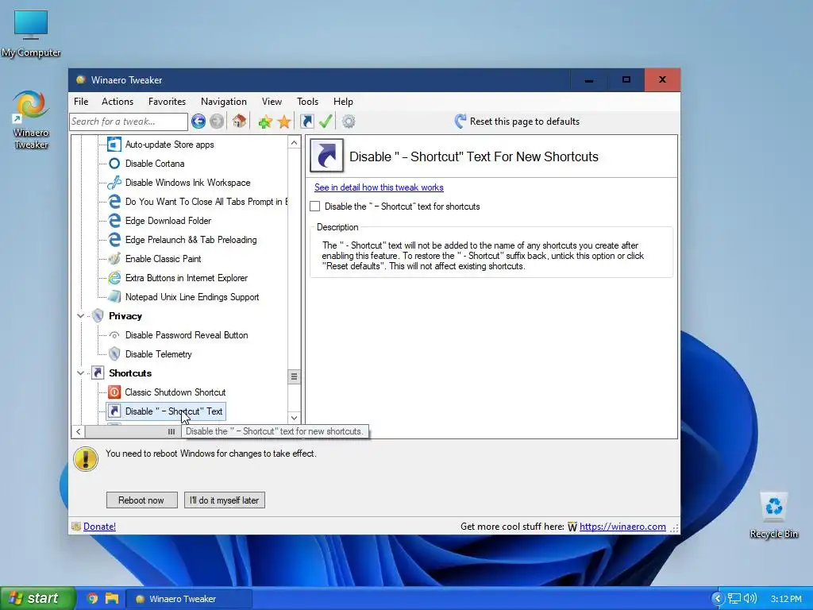Open the Tools menu
Screen dimensions: 813x610
point(307,102)
